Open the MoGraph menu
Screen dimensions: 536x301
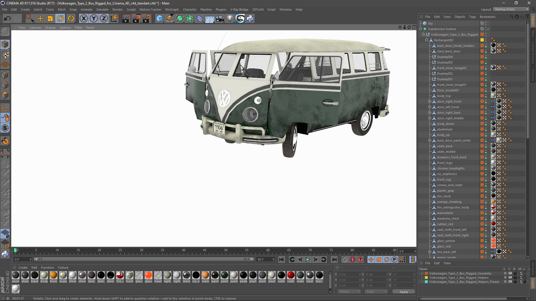172,9
